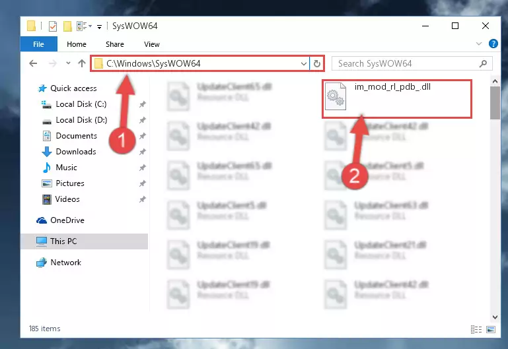Viewport: 508px width, 349px height.
Task: Go up one folder level
Action: 82,63
